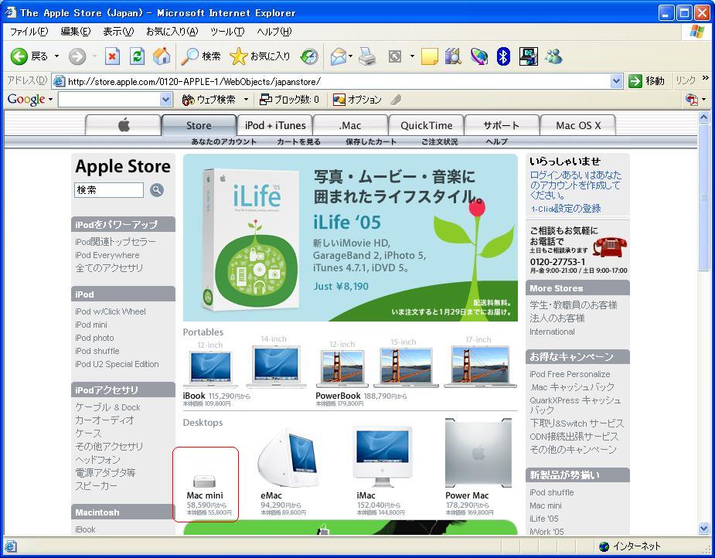Screen dimensions: 715x558
Task: Click the red telephone icon
Action: [610, 247]
